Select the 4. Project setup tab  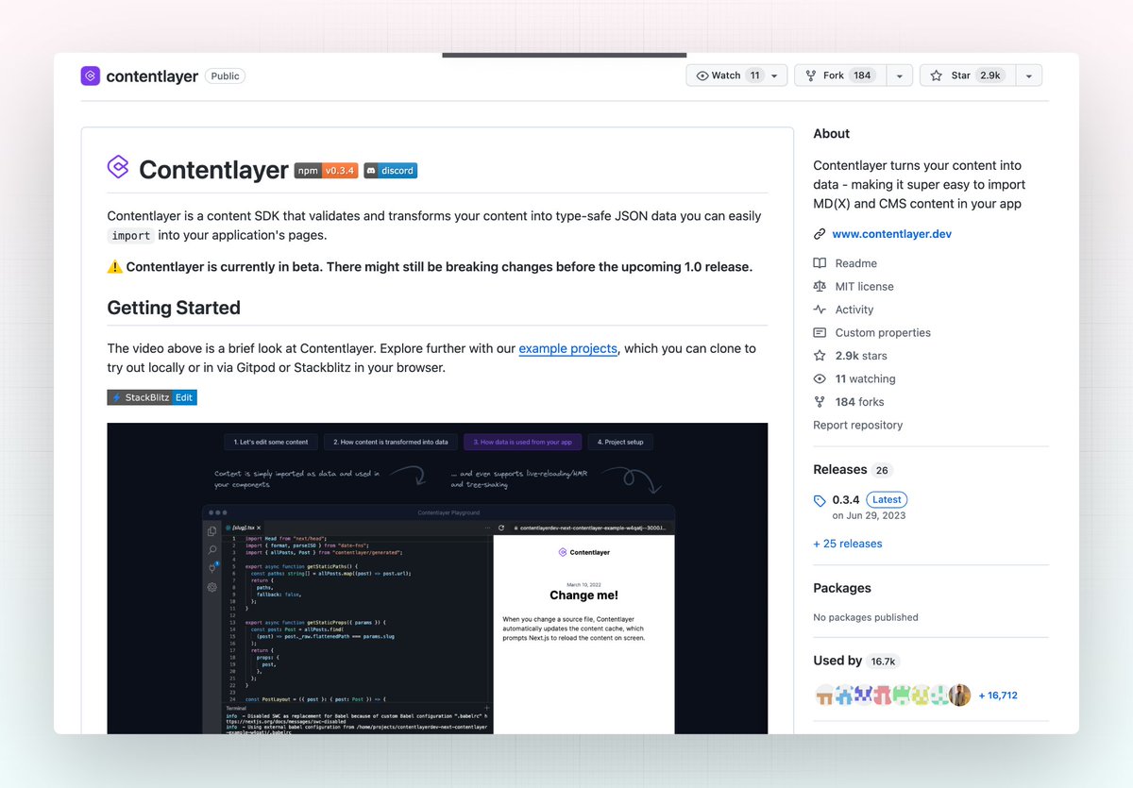620,442
